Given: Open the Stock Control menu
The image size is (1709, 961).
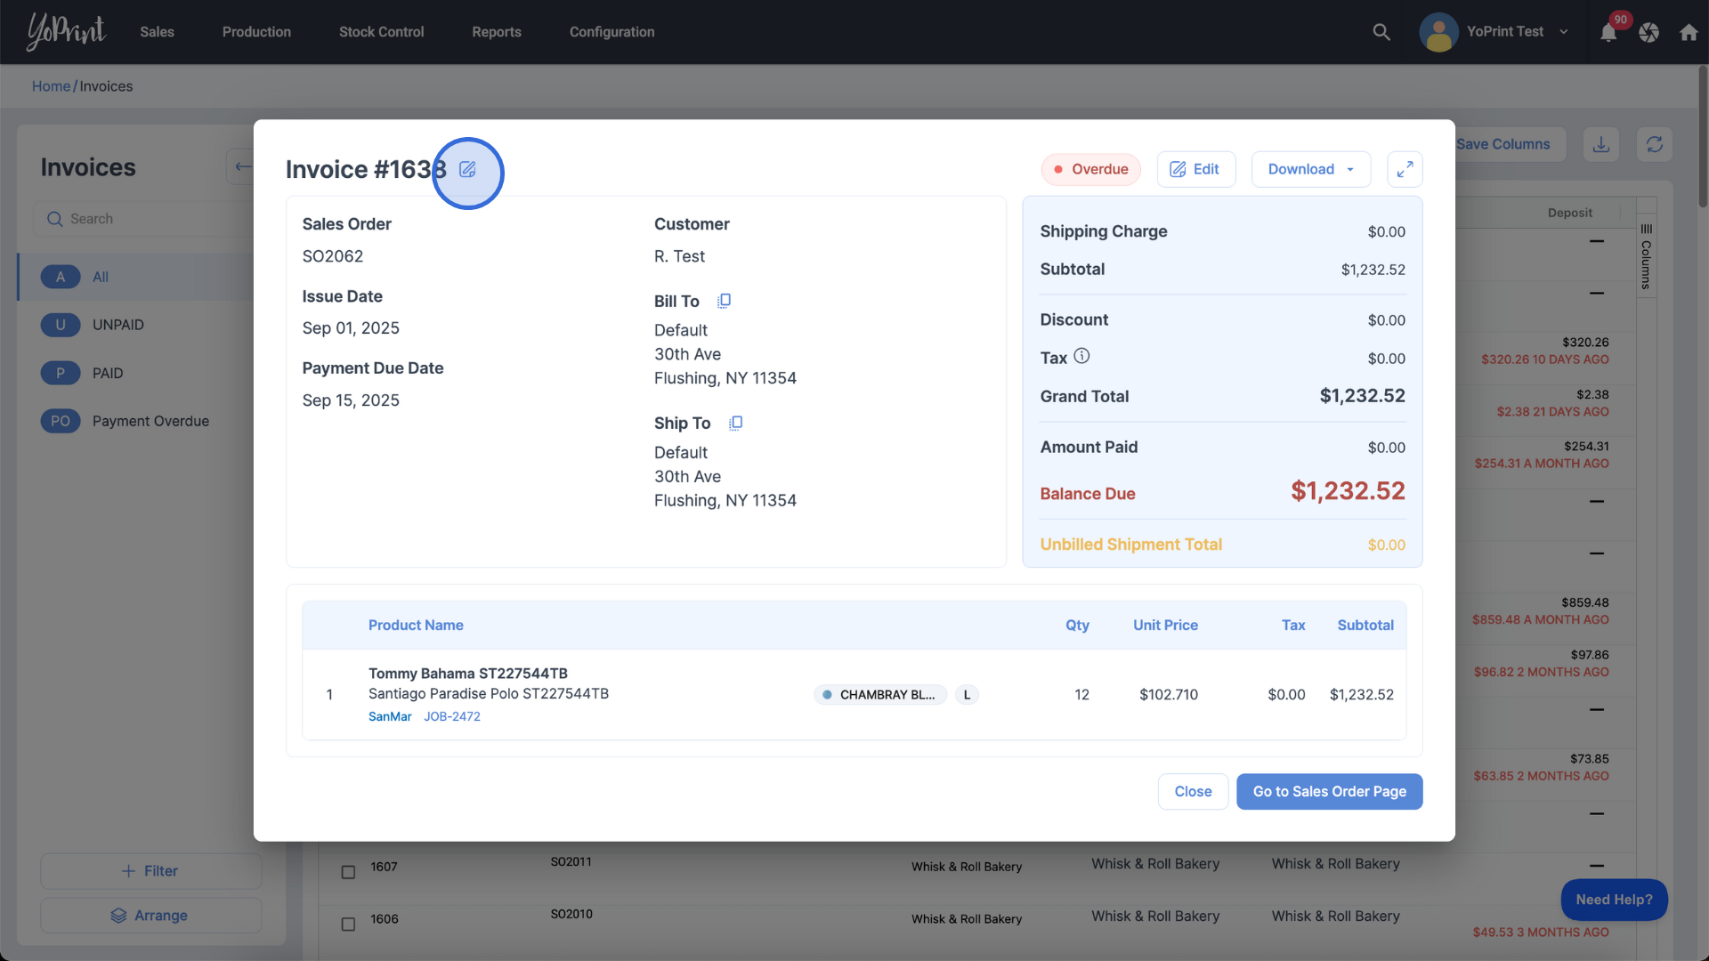Looking at the screenshot, I should click(381, 32).
